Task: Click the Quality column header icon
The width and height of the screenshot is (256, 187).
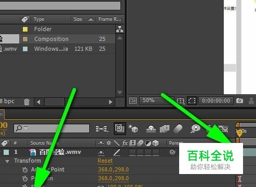Action: point(117,143)
